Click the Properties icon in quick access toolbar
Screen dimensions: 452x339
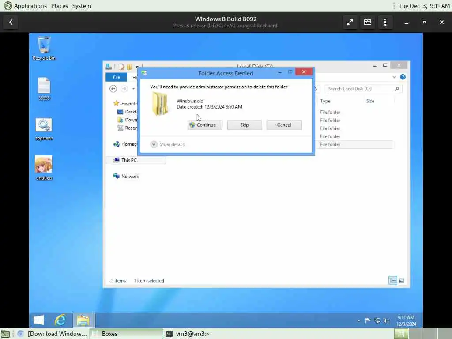pyautogui.click(x=121, y=67)
